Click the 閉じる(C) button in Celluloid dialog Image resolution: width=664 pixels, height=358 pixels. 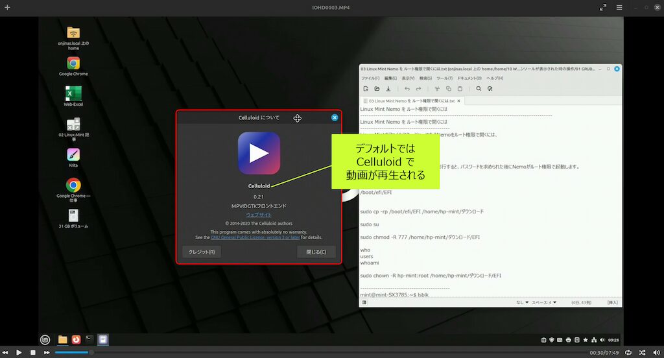tap(316, 252)
